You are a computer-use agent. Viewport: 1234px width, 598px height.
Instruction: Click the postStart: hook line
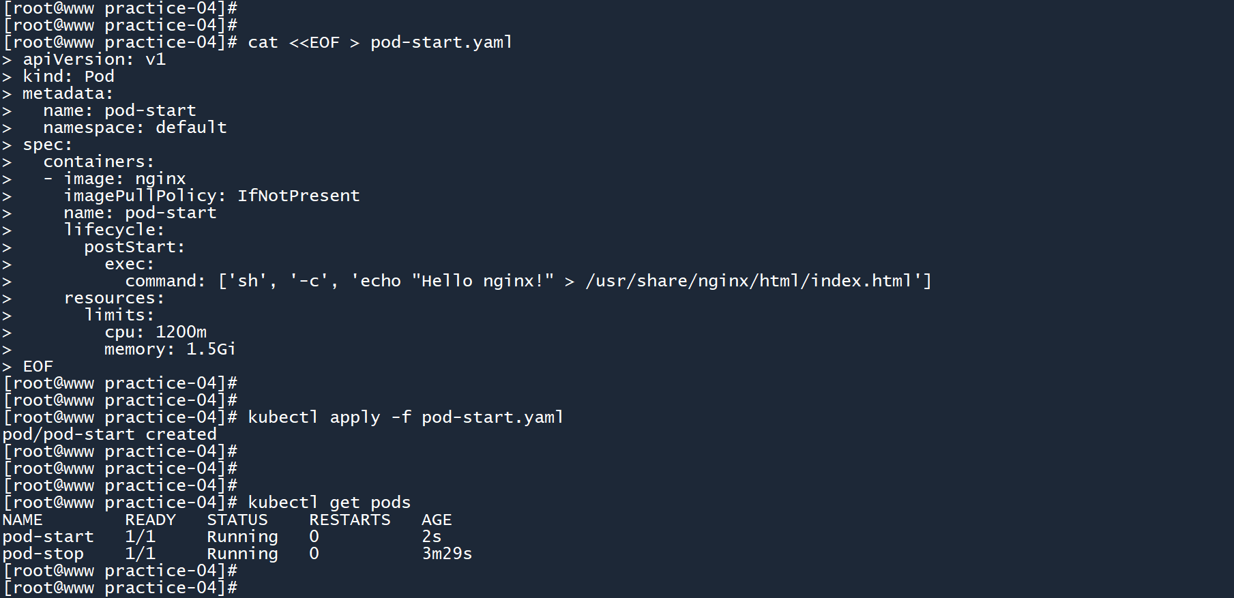pos(134,247)
